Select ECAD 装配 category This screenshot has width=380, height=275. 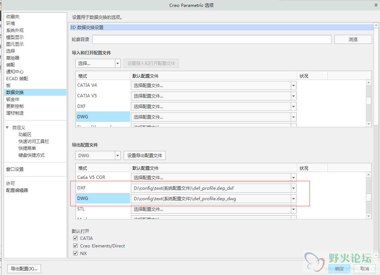point(17,79)
